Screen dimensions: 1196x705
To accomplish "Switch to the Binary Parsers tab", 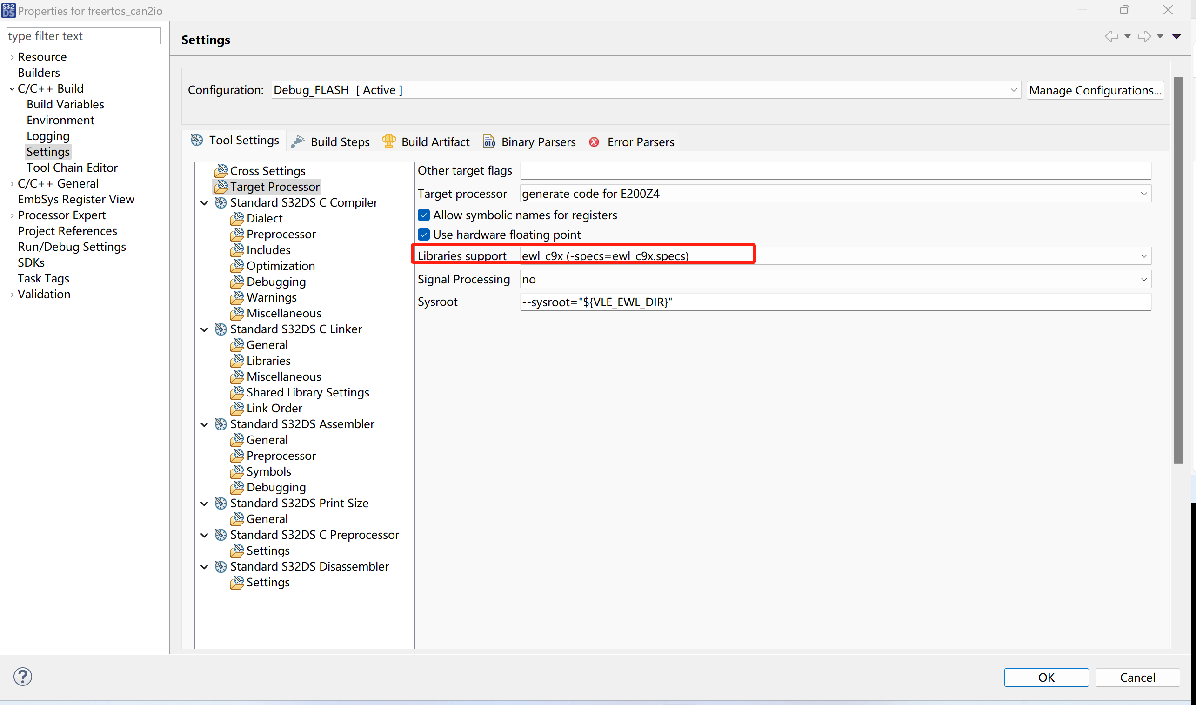I will pyautogui.click(x=529, y=142).
